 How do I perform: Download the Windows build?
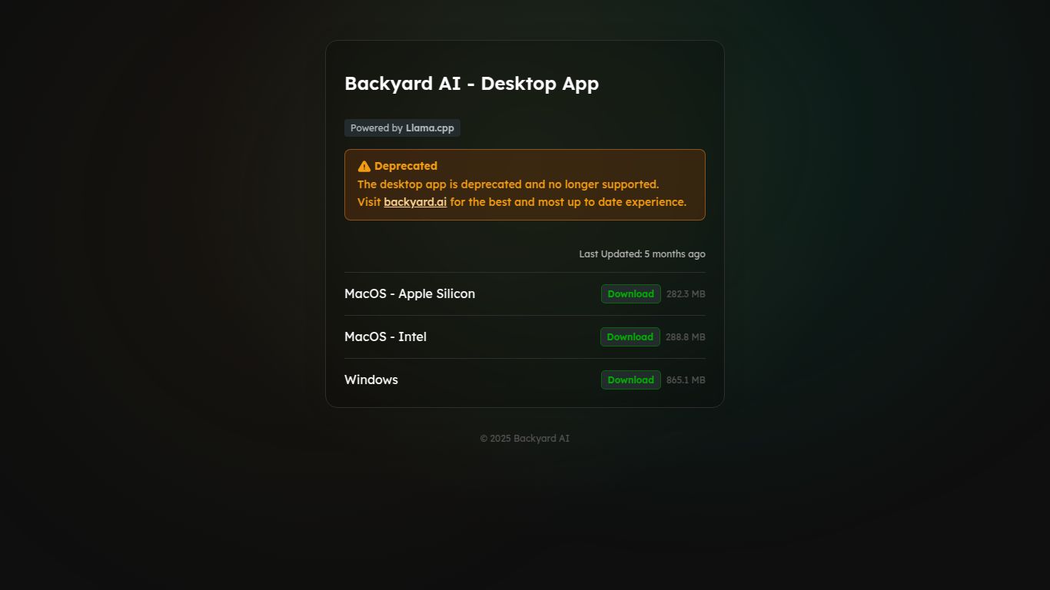tap(630, 380)
